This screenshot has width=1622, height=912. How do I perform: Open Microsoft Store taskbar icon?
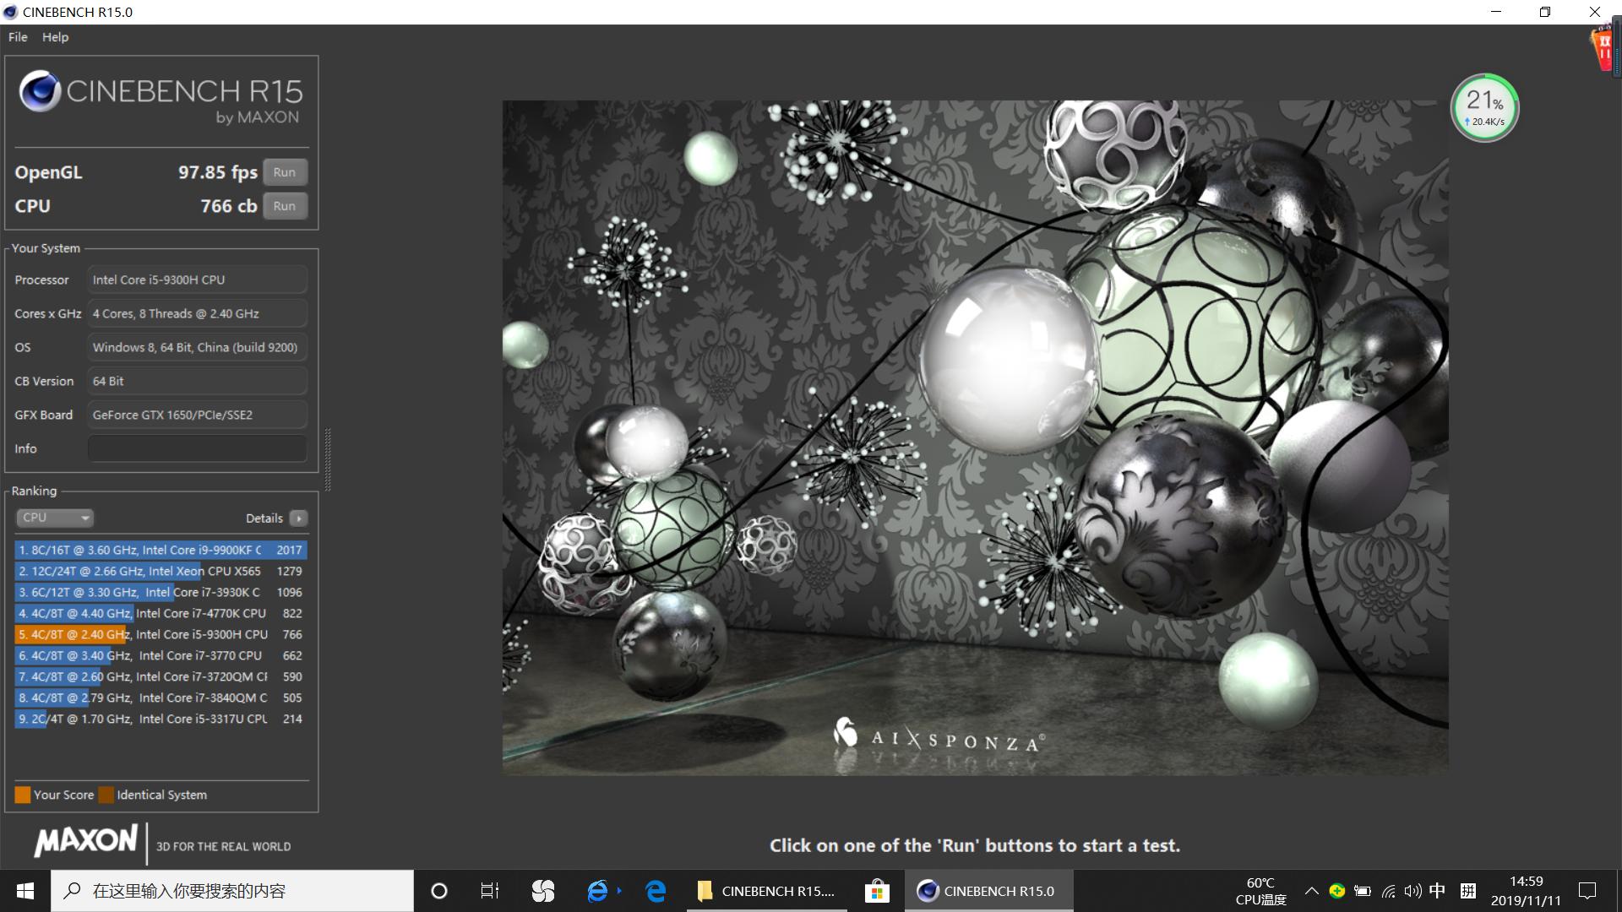pos(877,891)
